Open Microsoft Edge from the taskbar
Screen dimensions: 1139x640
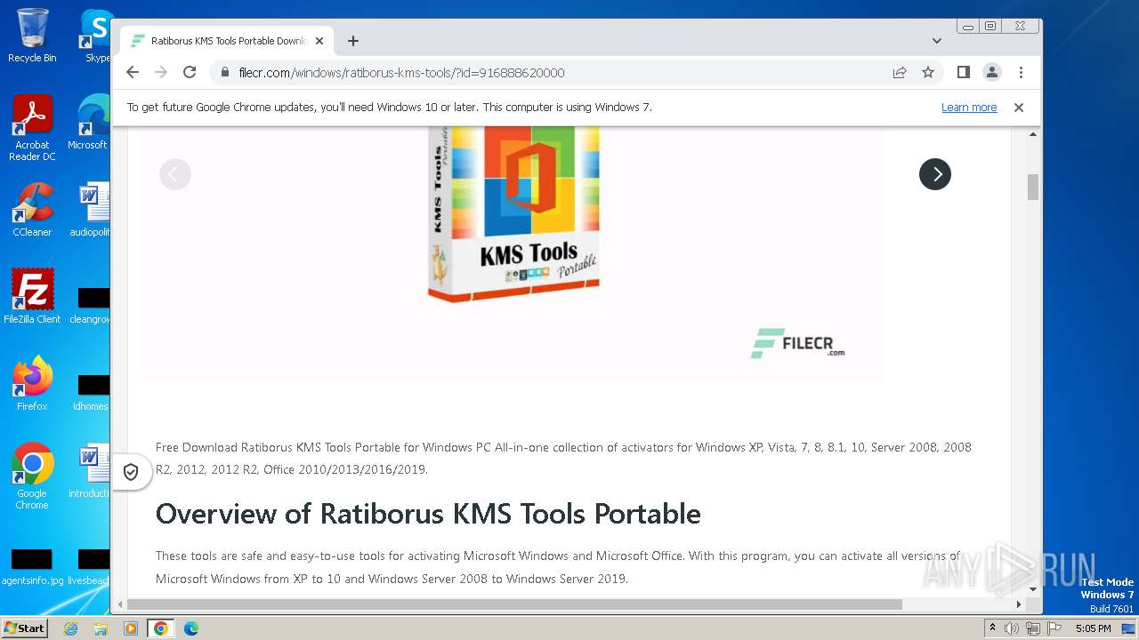(191, 628)
